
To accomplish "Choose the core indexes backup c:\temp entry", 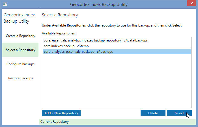I will 117,46.
